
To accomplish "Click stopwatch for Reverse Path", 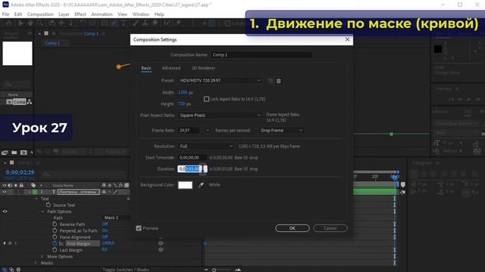I will click(x=55, y=224).
